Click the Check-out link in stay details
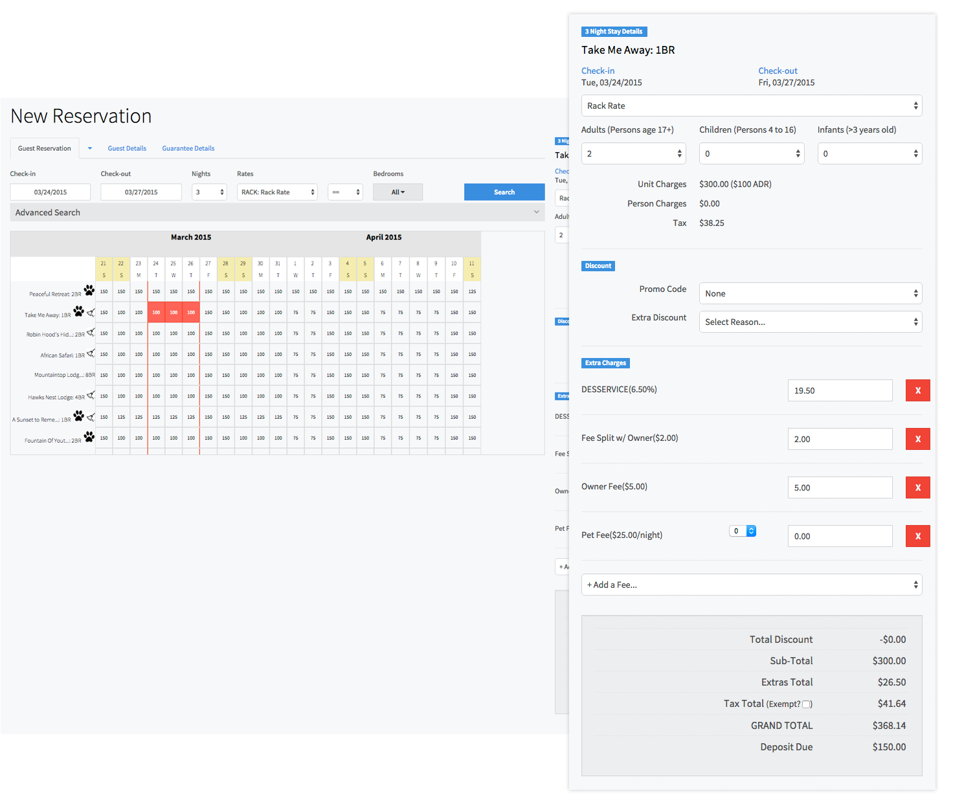Screen dimensions: 953x806 [x=778, y=71]
